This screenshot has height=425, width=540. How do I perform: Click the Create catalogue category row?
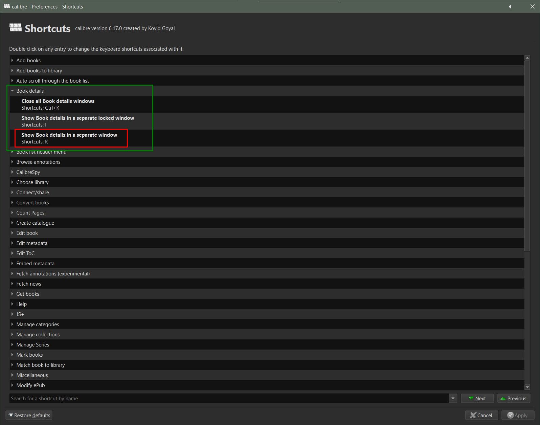point(267,223)
